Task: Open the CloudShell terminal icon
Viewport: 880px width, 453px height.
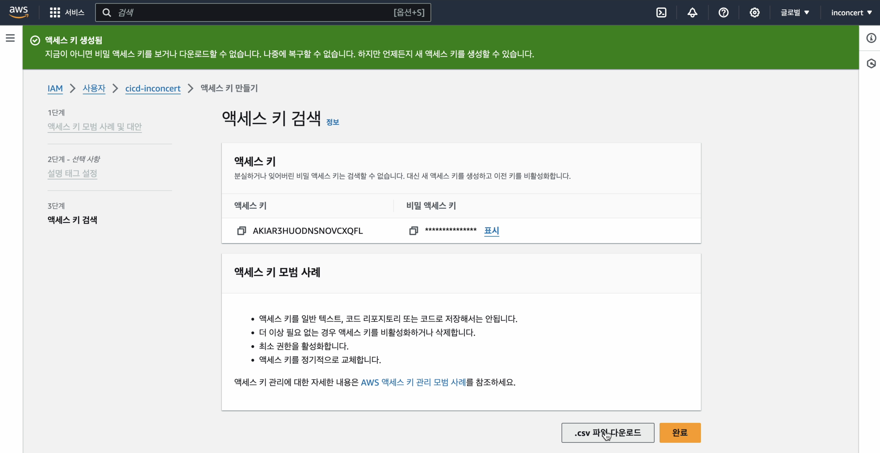Action: coord(662,12)
